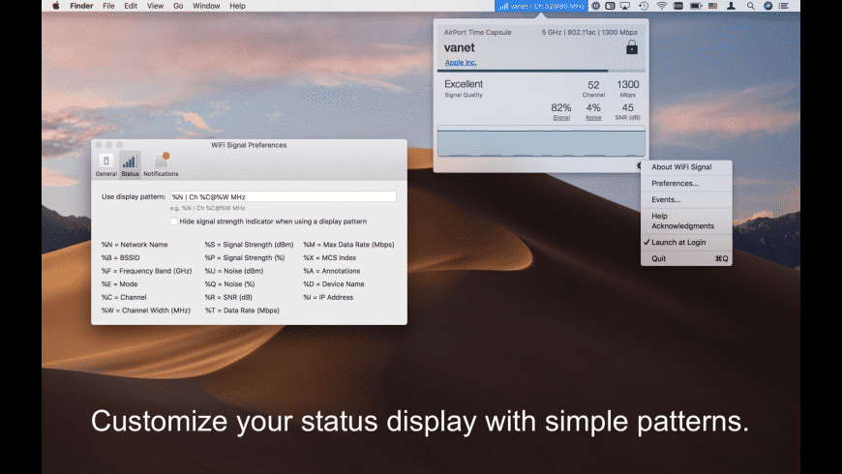Open the Help menu in menu bar
The height and width of the screenshot is (474, 842).
coord(237,6)
